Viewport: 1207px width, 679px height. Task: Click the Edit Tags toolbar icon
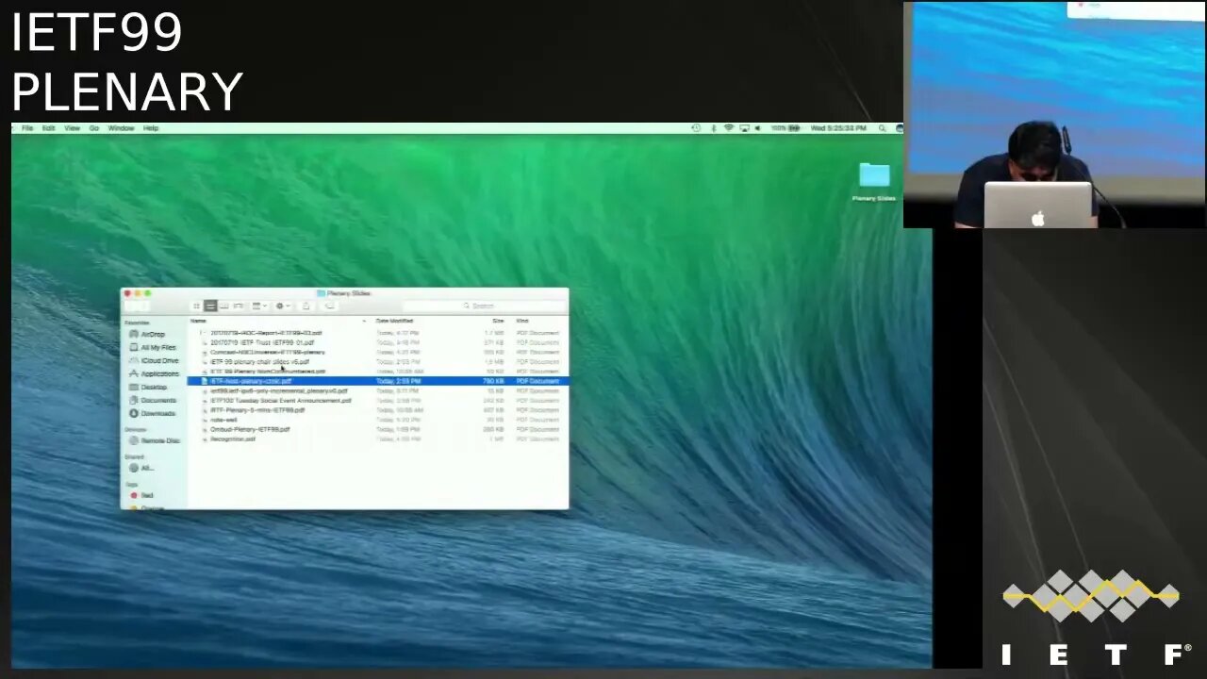pyautogui.click(x=329, y=306)
